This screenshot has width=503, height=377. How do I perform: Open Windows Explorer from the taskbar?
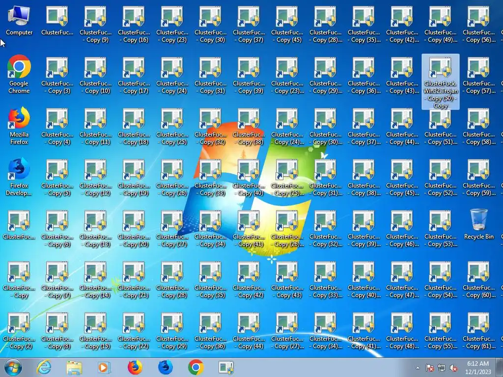[x=74, y=367]
